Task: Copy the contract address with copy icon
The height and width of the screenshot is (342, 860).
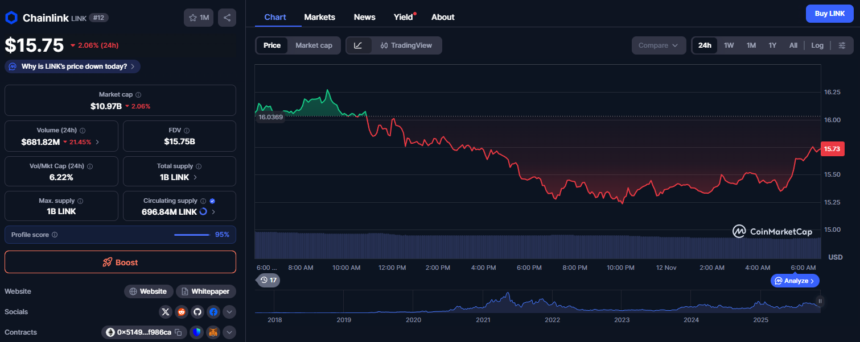Action: tap(178, 332)
